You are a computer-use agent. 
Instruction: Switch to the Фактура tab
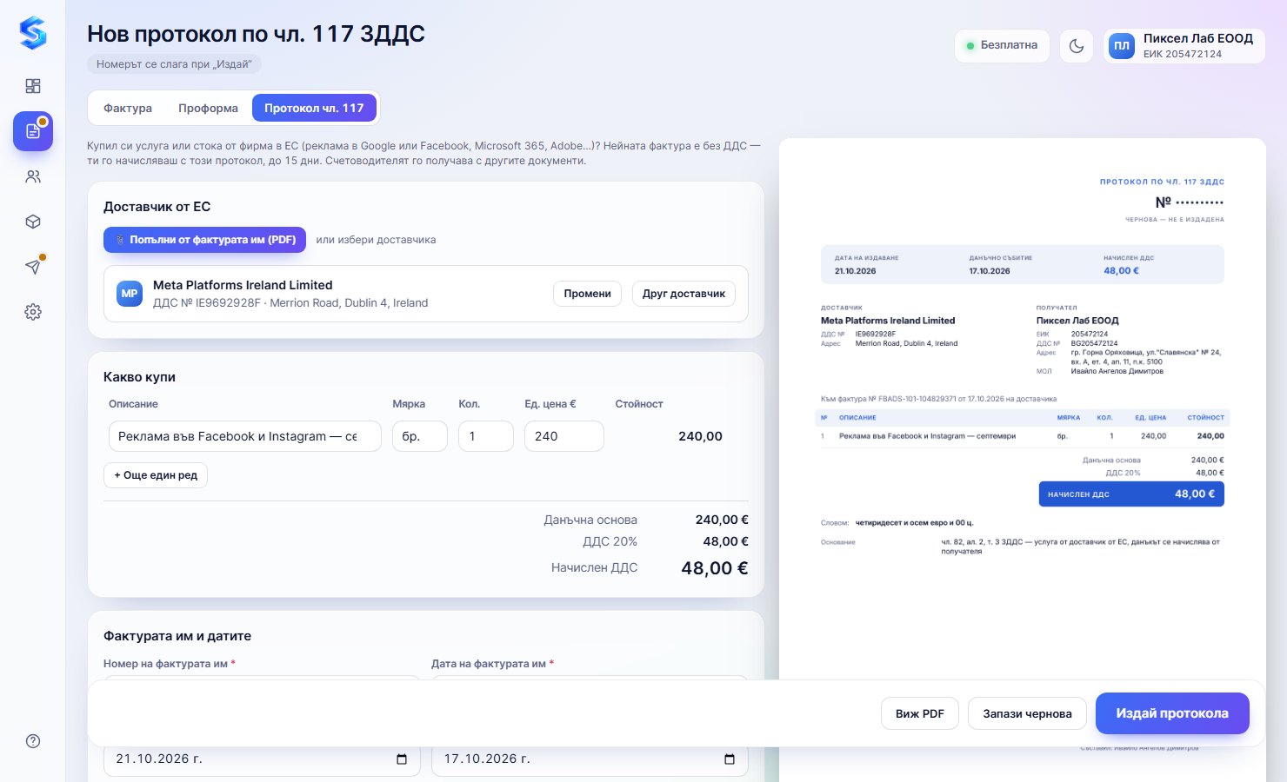[x=128, y=109]
